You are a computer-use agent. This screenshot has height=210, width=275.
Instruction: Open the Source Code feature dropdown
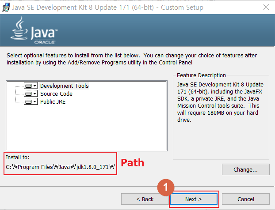31,94
